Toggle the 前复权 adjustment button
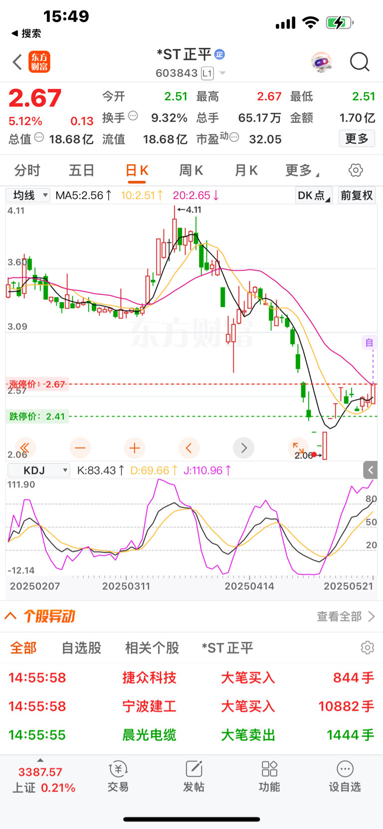The image size is (383, 829). click(357, 195)
